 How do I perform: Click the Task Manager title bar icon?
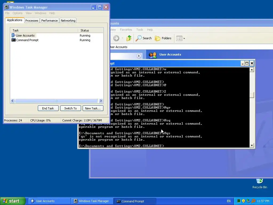point(6,7)
